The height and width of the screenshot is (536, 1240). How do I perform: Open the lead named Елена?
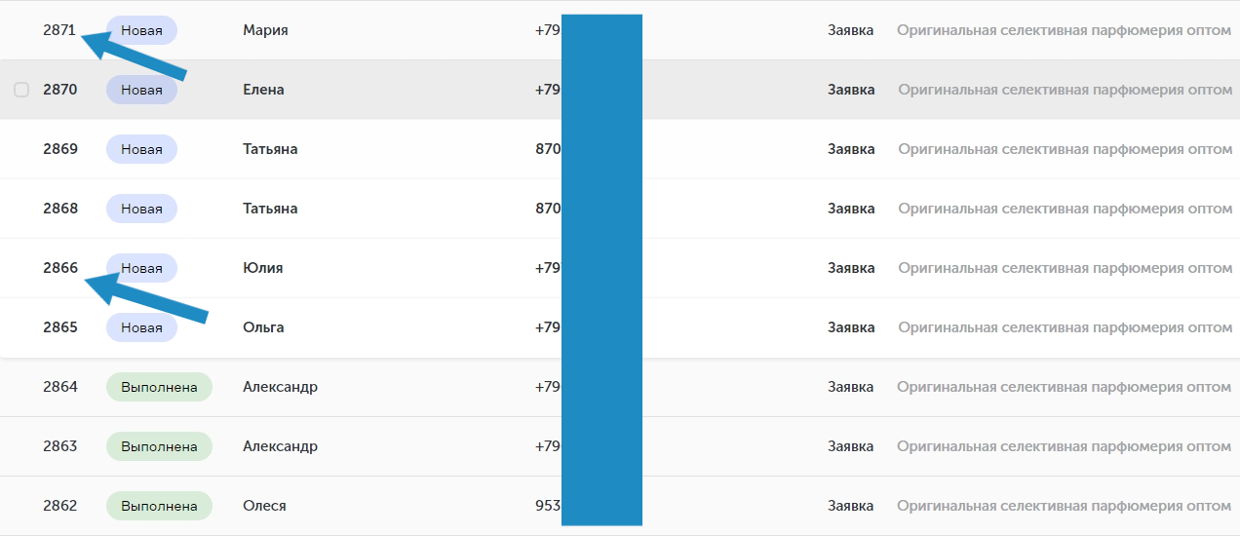tap(263, 90)
